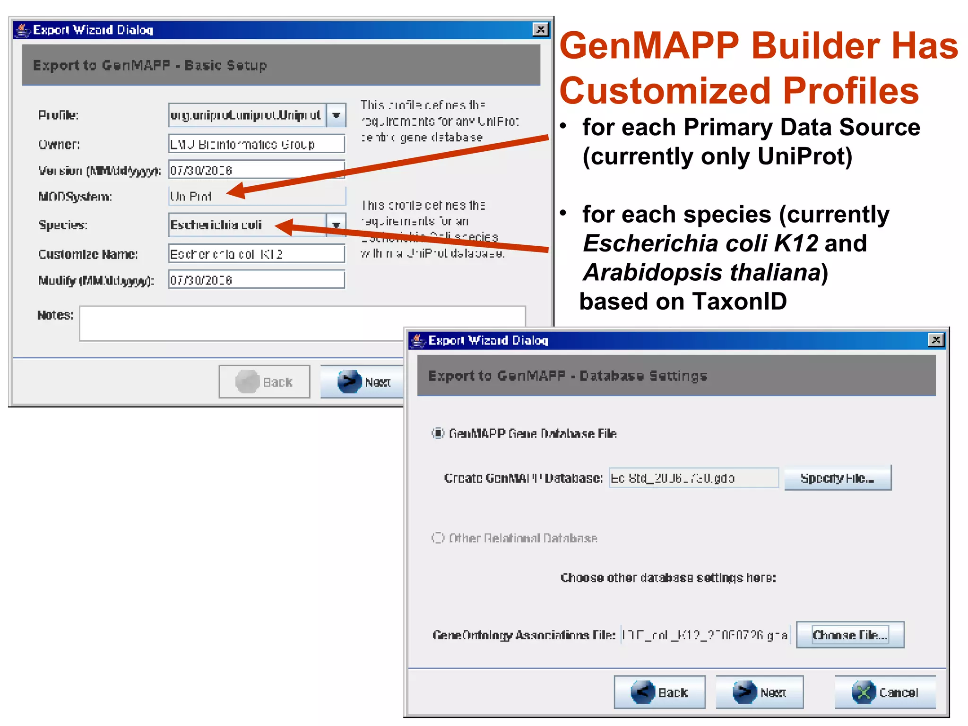Select the Profile combo box value
968x726 pixels.
[247, 115]
